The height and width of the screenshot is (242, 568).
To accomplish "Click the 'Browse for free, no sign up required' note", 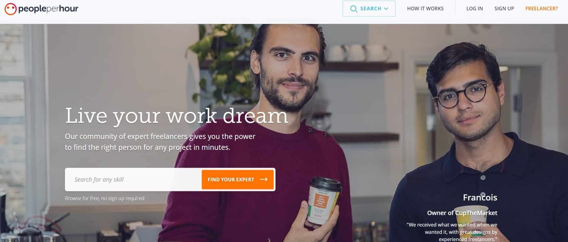I will click(x=105, y=198).
